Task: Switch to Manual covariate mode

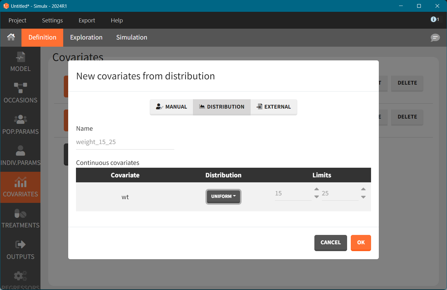Action: (172, 107)
